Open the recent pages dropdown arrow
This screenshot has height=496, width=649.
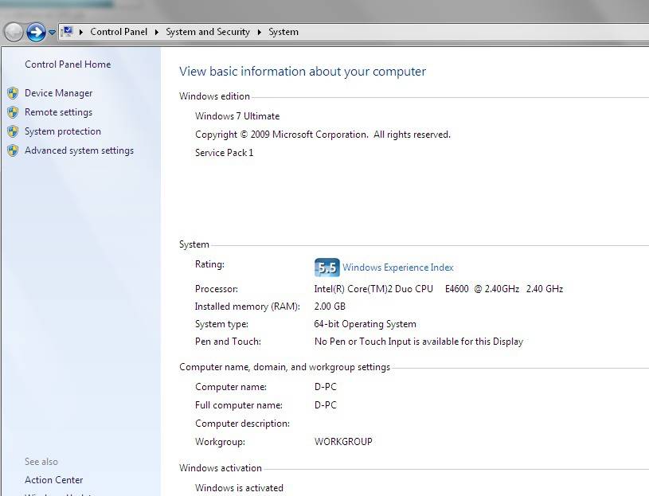pos(52,32)
